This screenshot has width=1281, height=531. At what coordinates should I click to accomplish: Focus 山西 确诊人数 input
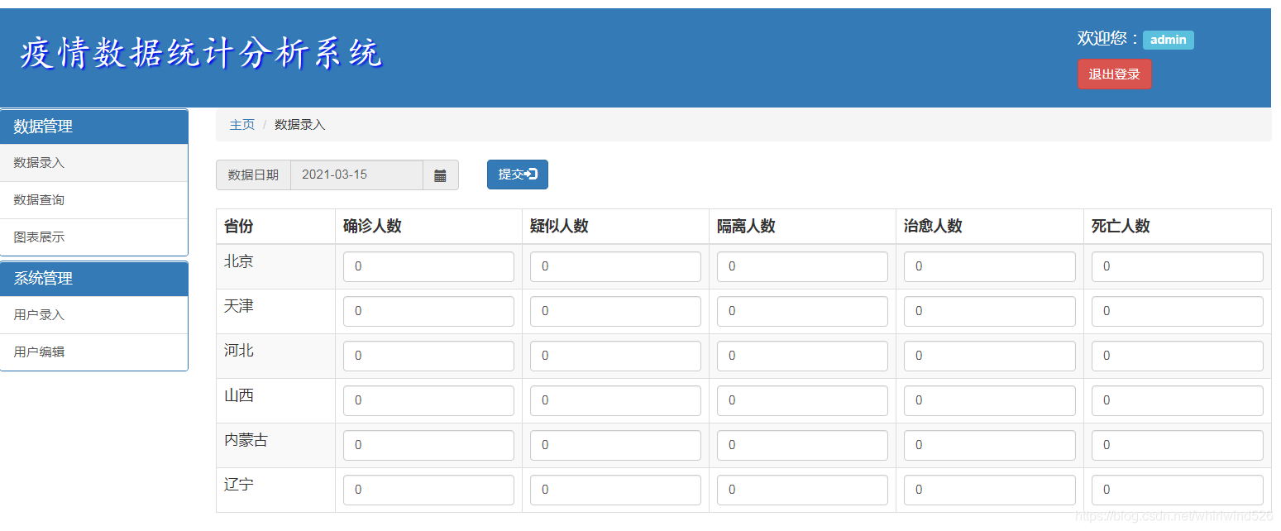[428, 401]
